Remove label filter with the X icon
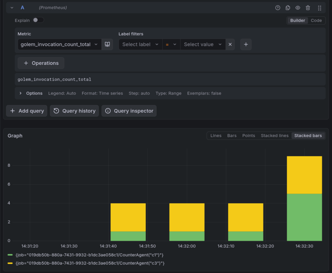 (x=230, y=44)
